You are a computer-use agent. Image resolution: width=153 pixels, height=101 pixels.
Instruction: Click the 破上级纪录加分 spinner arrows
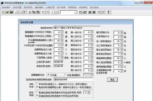pos(121,50)
